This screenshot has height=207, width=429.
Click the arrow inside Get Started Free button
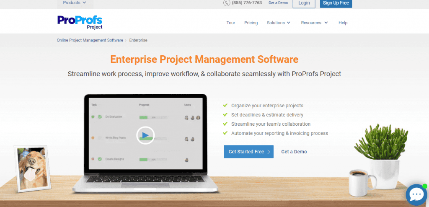[x=269, y=152]
